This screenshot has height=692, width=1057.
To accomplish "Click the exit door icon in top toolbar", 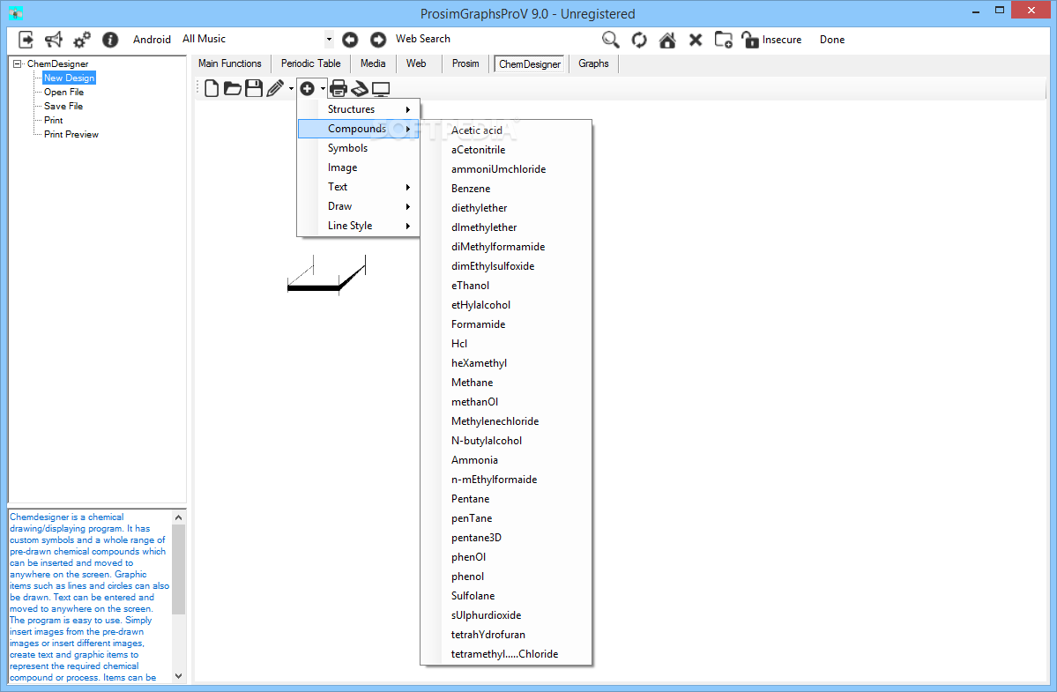I will 26,40.
